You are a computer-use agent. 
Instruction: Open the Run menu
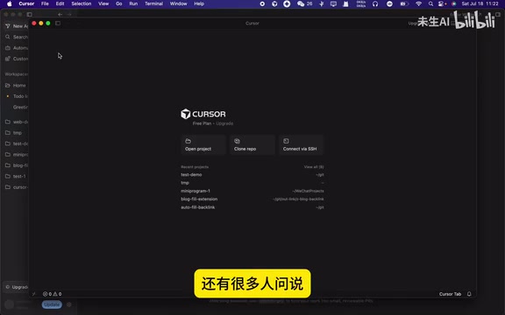click(133, 3)
